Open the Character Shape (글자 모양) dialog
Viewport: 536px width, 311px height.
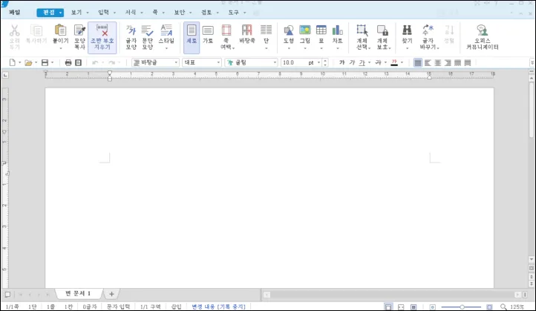coord(131,37)
